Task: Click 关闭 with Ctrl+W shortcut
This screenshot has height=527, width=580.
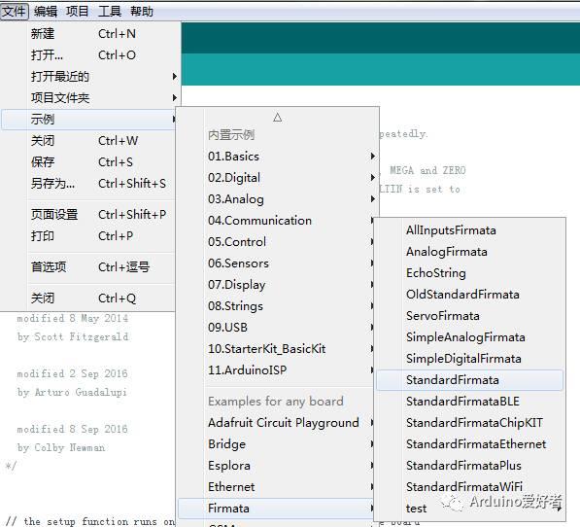Action: pos(88,141)
